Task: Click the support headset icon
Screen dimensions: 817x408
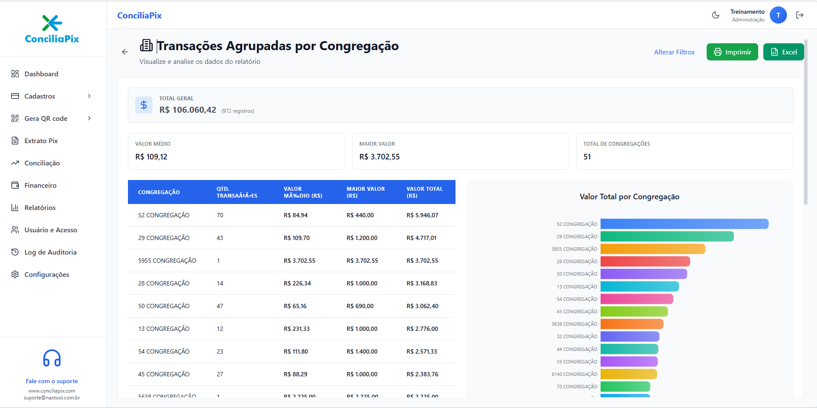Action: [52, 357]
